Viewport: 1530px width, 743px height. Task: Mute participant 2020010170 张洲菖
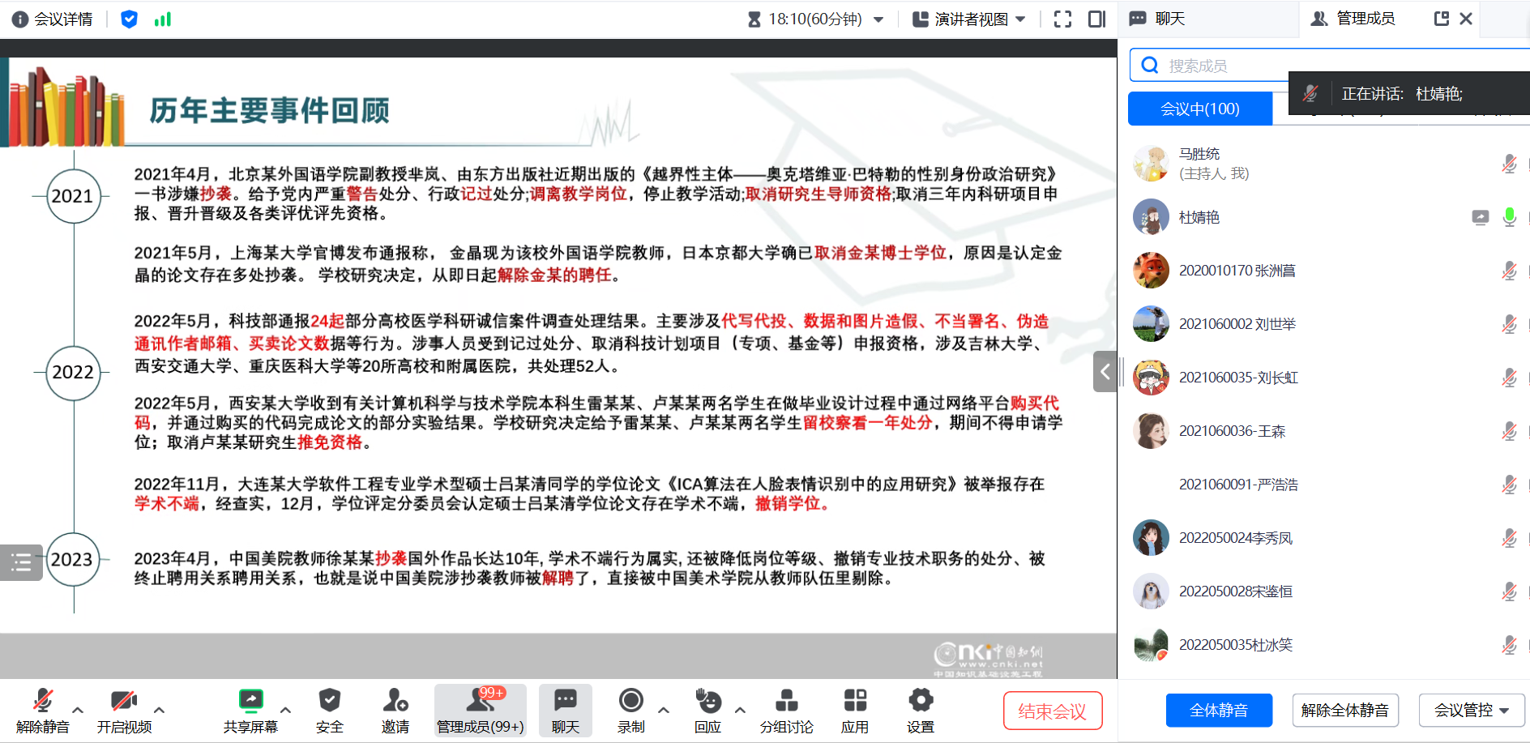[1509, 271]
